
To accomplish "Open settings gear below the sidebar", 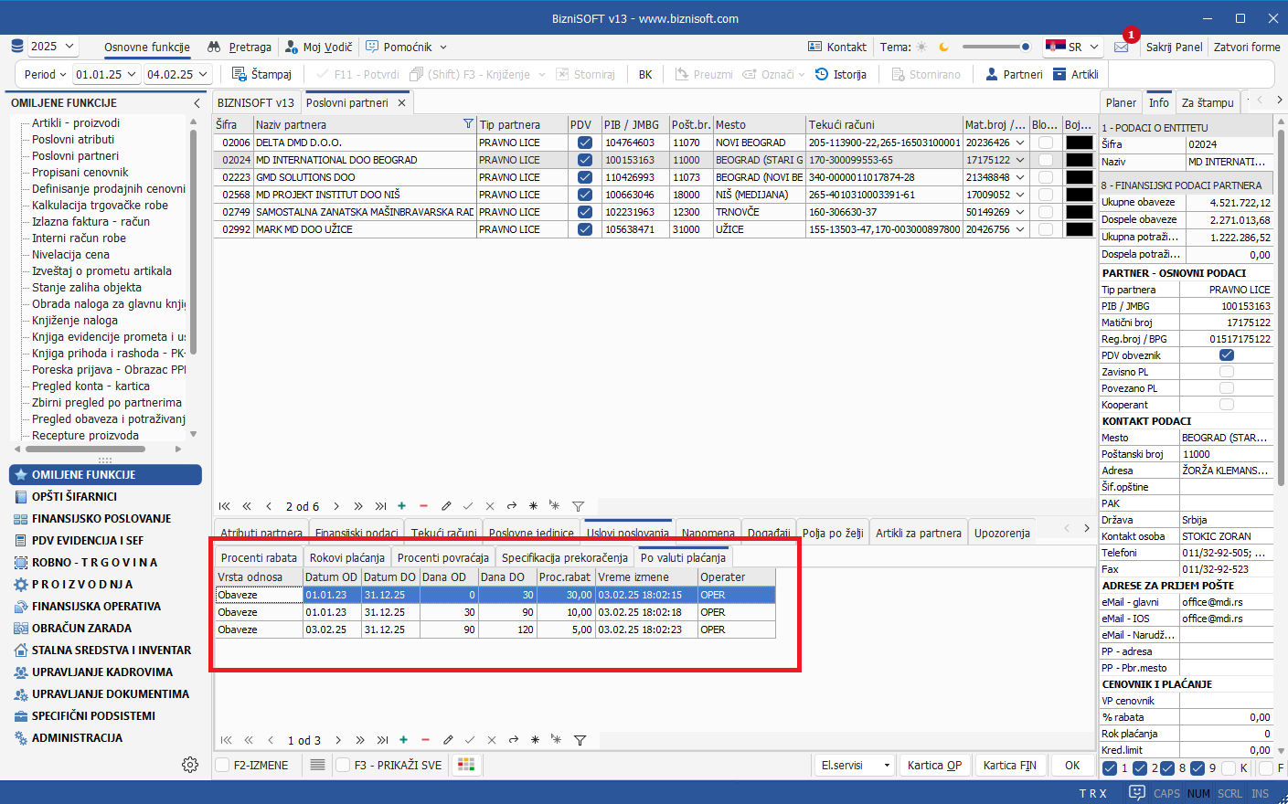I will tap(190, 765).
